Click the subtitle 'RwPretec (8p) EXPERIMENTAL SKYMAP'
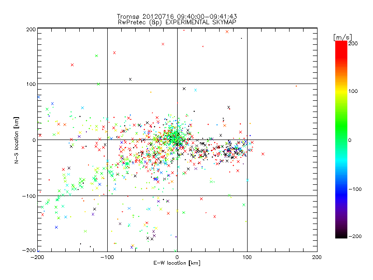The height and width of the screenshot is (280, 373). [177, 22]
